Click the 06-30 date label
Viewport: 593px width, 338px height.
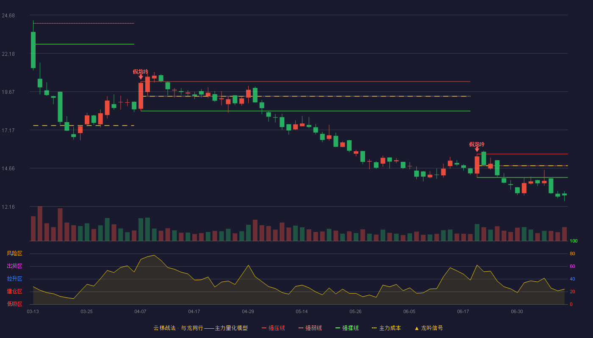point(517,311)
